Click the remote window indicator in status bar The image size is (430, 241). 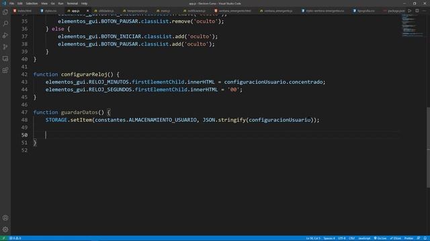[4, 238]
